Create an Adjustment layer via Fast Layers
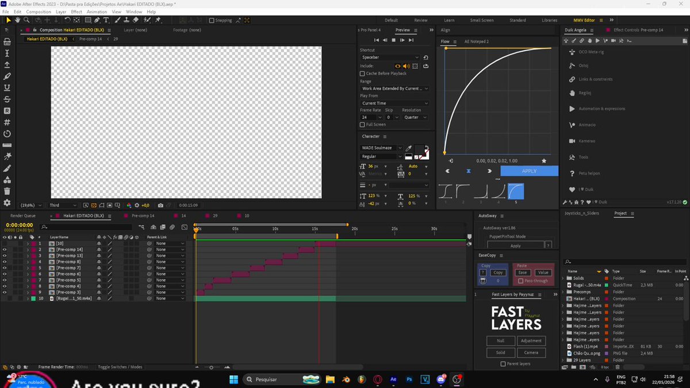This screenshot has width=690, height=388. [x=531, y=341]
